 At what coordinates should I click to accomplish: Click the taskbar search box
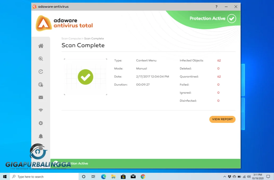(x=44, y=177)
